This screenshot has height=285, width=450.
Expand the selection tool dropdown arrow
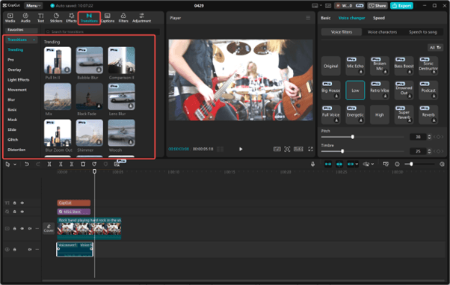[x=15, y=165]
